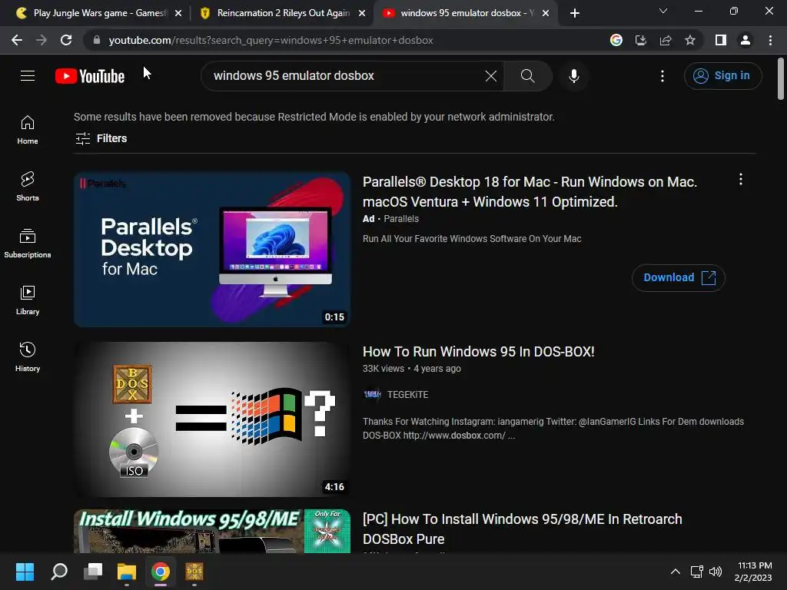Expand the Filters options
The height and width of the screenshot is (590, 787).
101,138
